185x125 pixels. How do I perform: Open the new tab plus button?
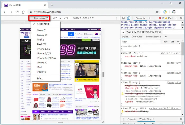[52, 5]
